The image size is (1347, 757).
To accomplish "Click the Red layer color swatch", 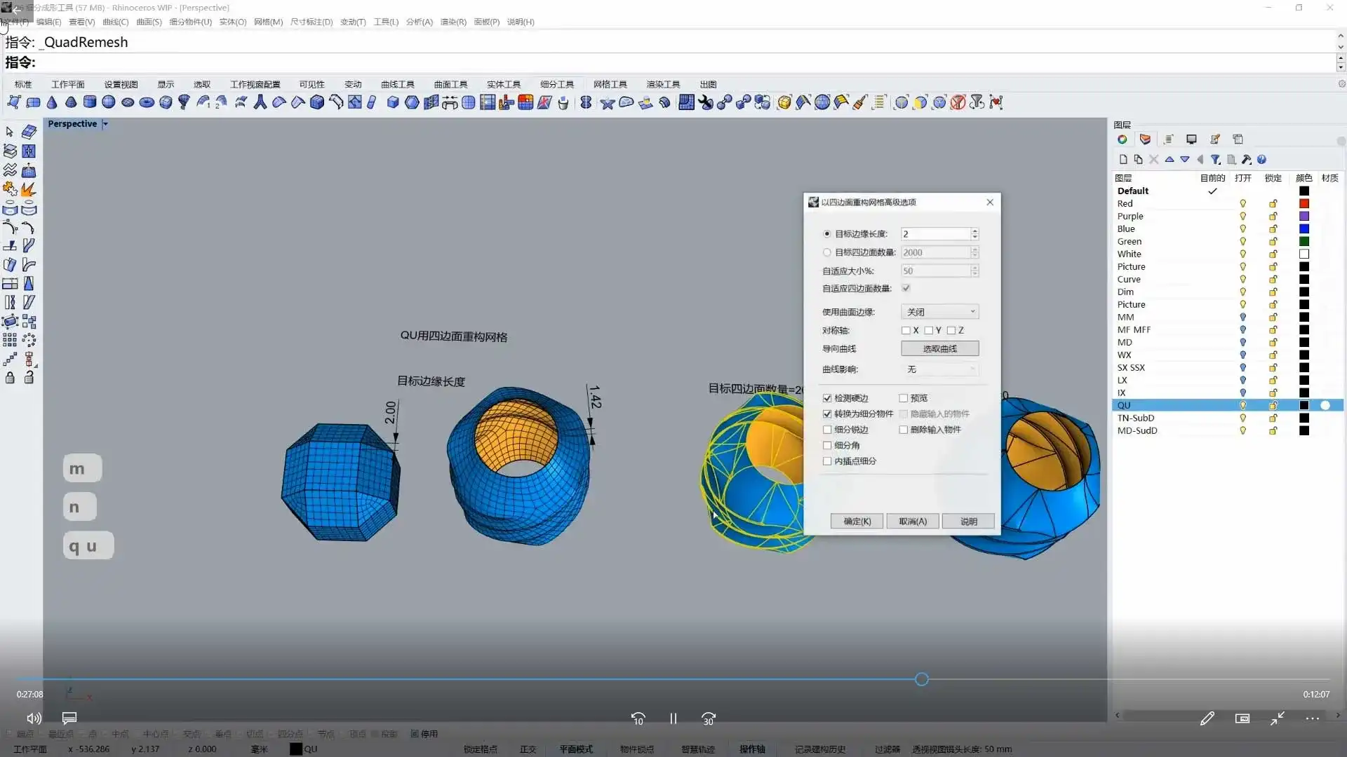I will pos(1304,203).
